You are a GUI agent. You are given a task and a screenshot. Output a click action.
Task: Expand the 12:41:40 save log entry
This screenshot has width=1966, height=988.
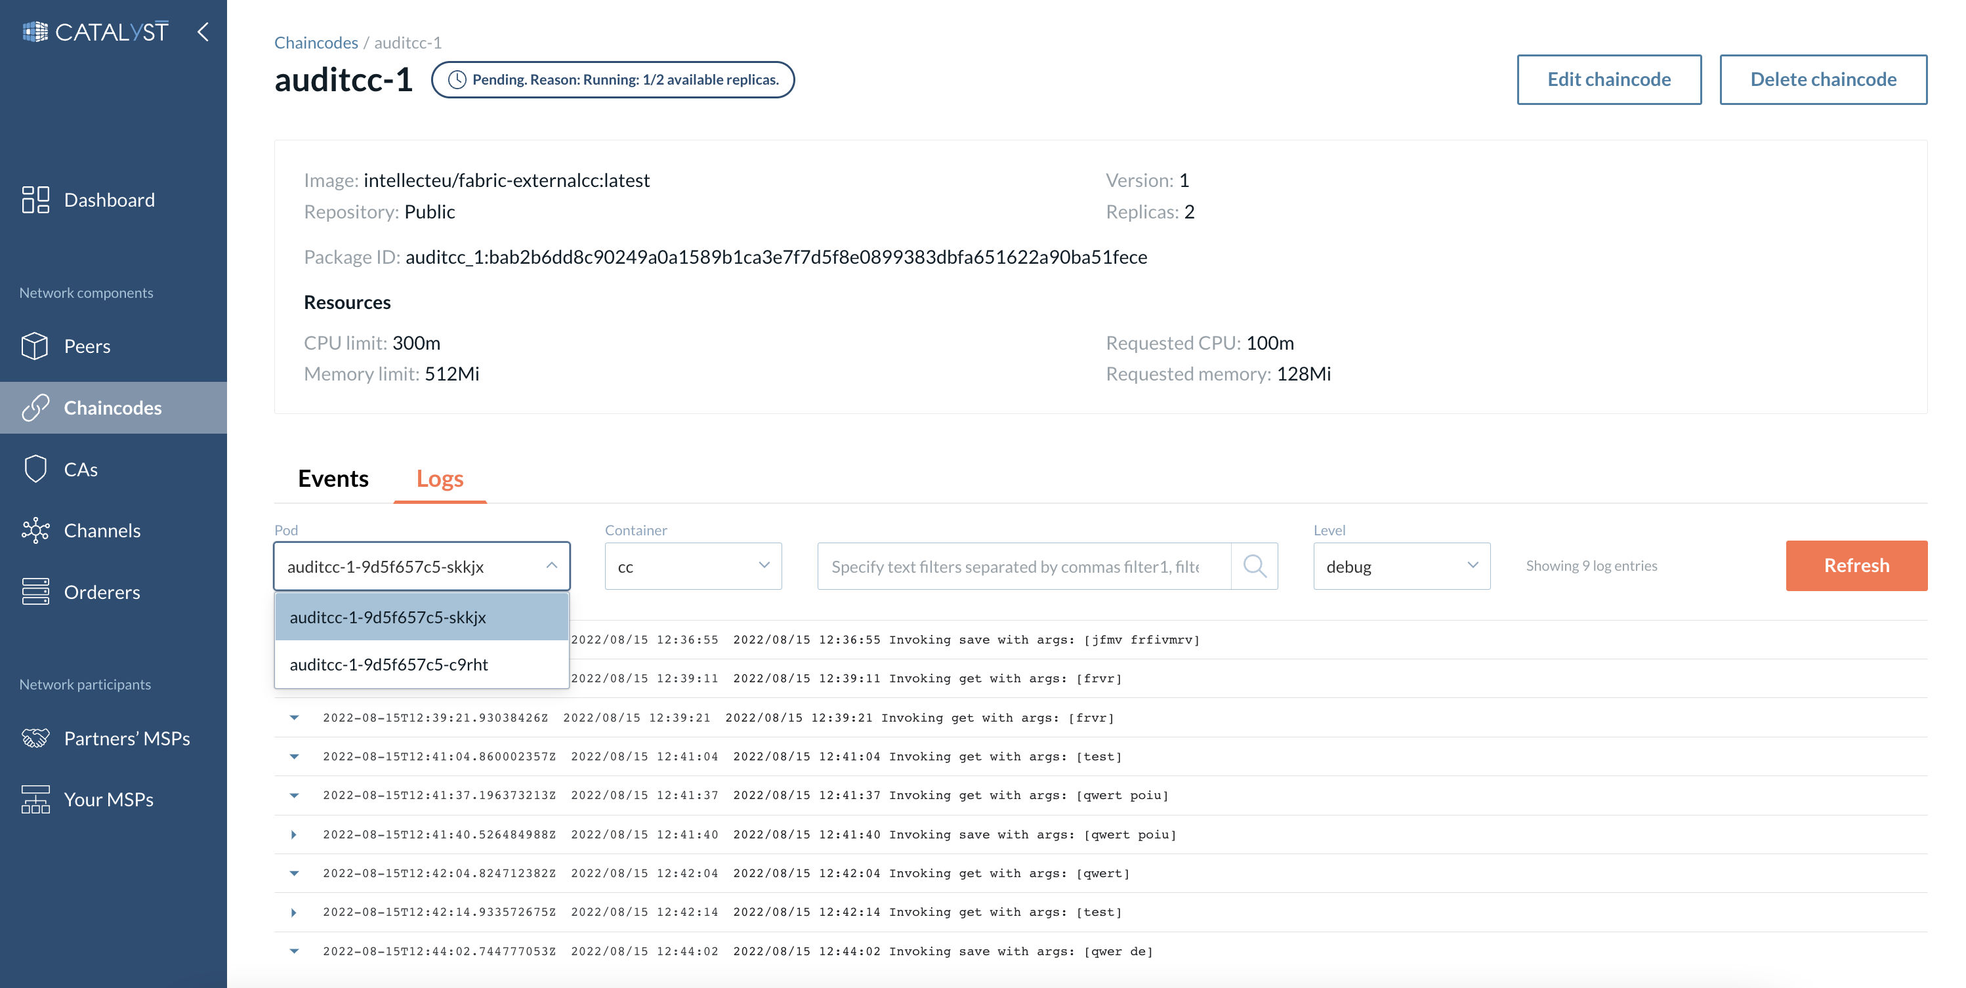tap(294, 834)
